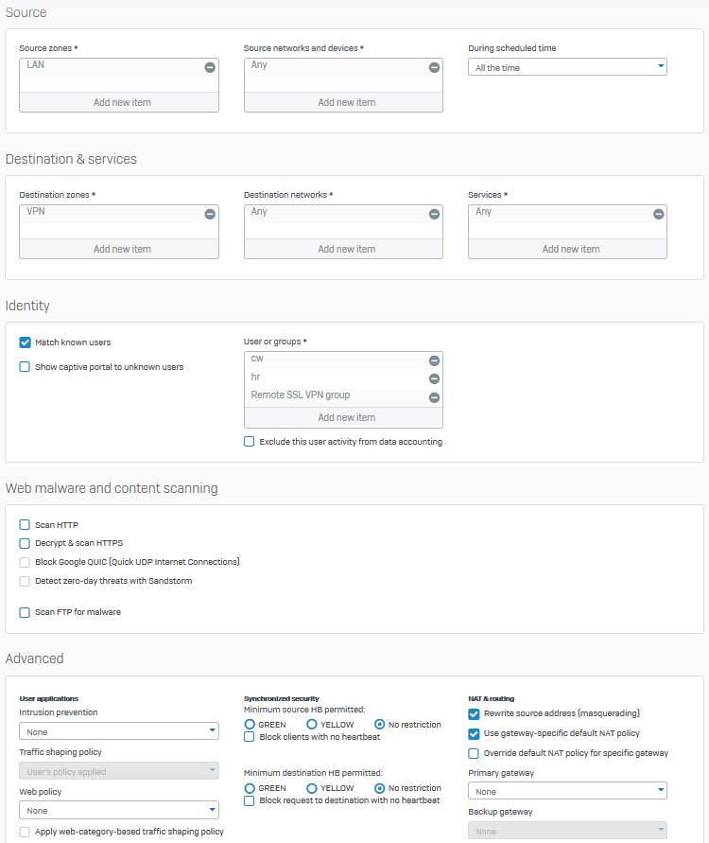Viewport: 709px width, 843px height.
Task: Open During scheduled time dropdown
Action: point(567,67)
